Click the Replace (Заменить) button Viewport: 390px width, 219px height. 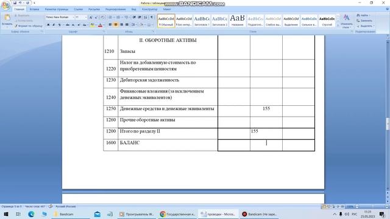coord(364,21)
